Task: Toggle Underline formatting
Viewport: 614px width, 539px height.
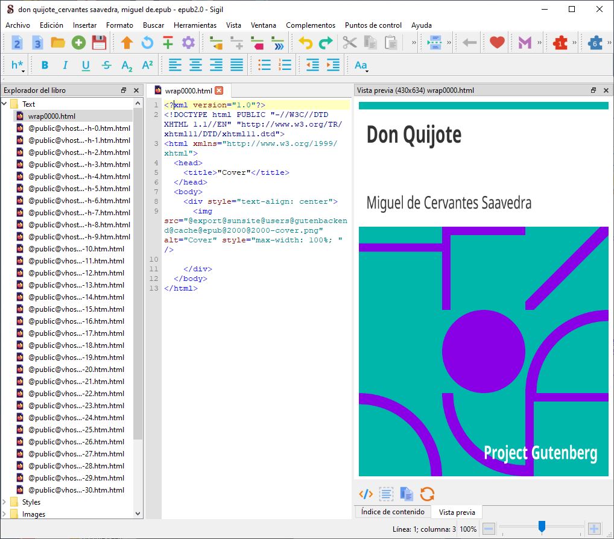Action: click(x=86, y=65)
